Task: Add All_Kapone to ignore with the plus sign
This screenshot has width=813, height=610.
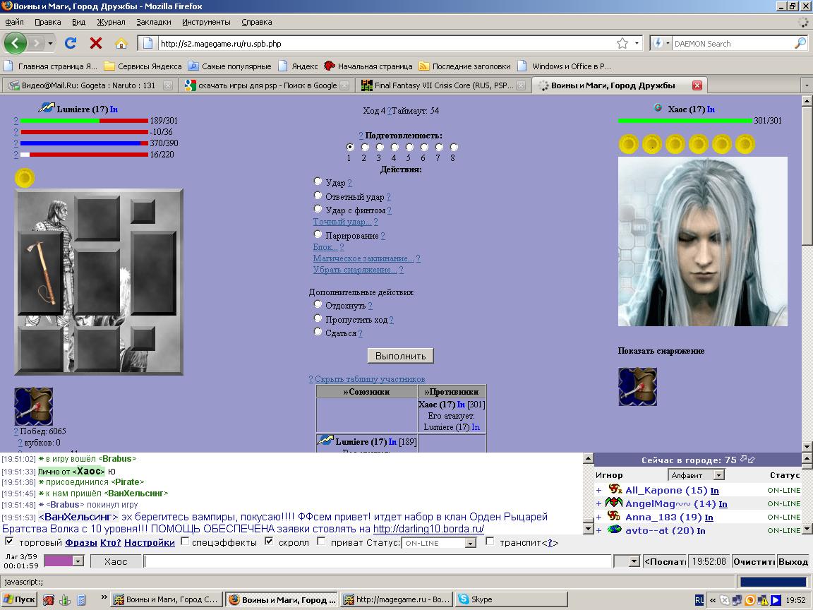Action: pos(599,490)
